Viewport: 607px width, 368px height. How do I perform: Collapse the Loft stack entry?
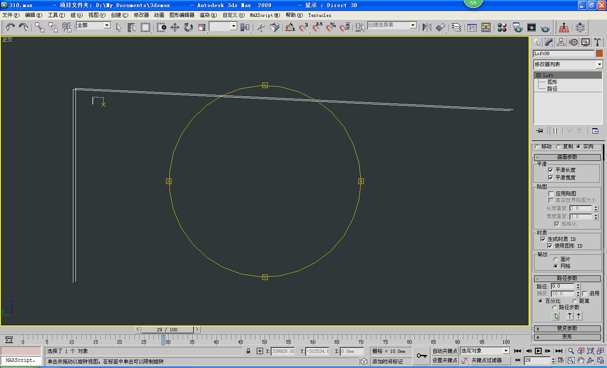tap(538, 75)
